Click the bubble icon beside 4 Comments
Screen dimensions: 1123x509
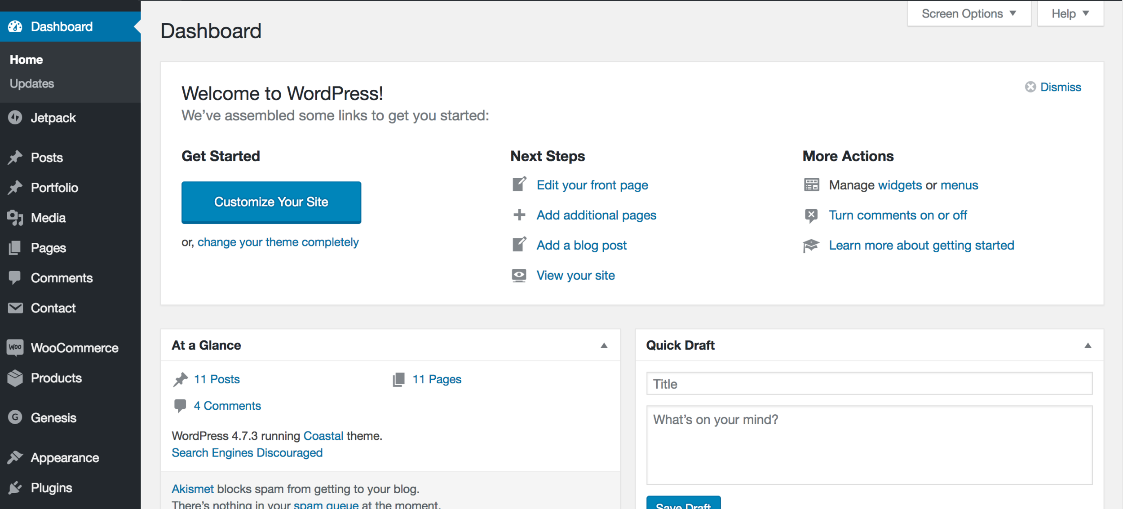[180, 406]
